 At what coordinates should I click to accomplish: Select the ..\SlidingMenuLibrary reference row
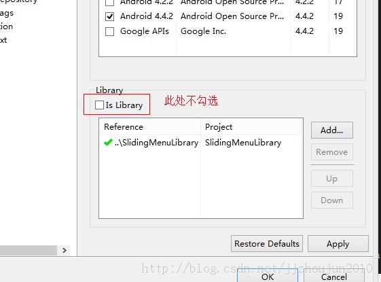tap(201, 143)
